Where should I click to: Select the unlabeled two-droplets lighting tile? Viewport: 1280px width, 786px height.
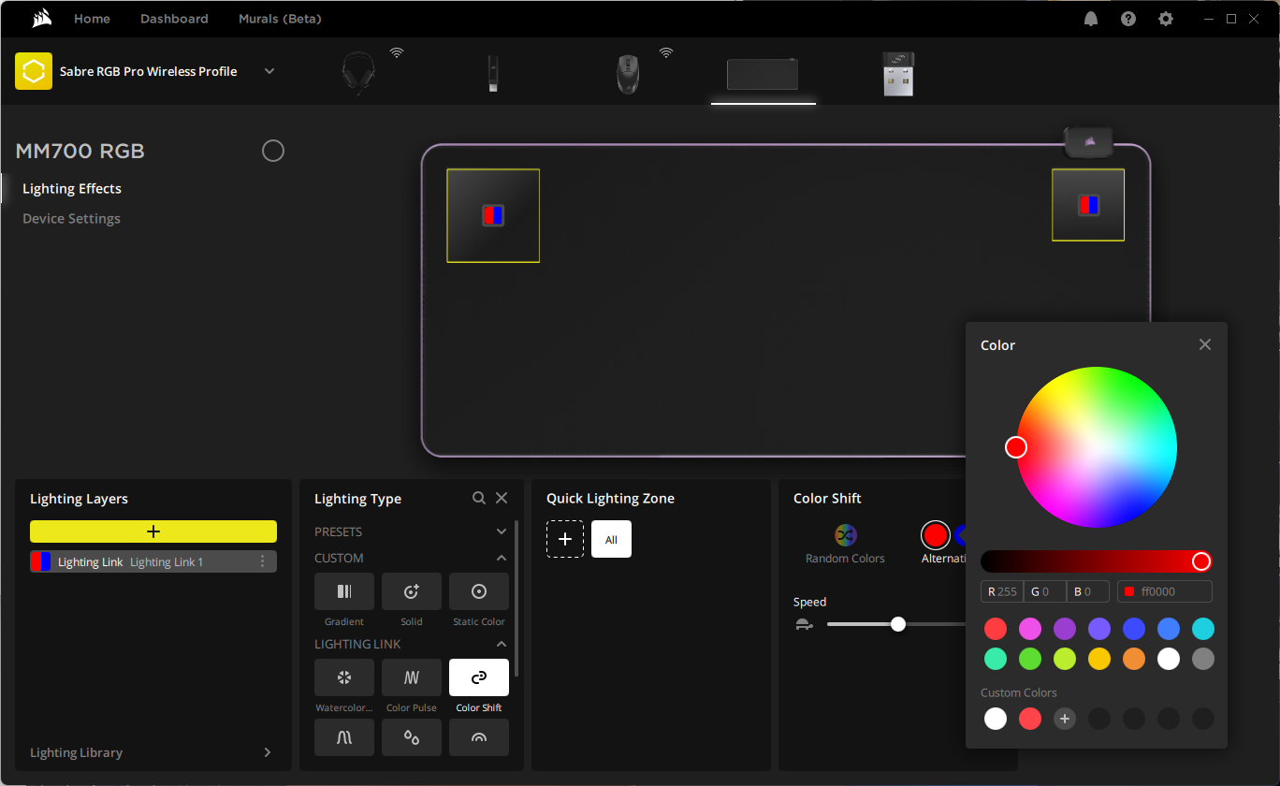point(412,737)
